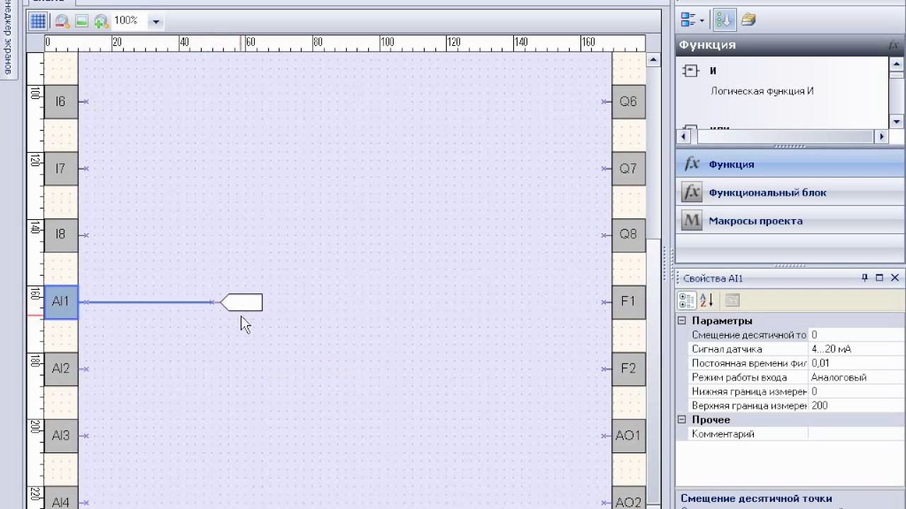The image size is (906, 509).
Task: Click the library view mode icon
Action: [687, 20]
